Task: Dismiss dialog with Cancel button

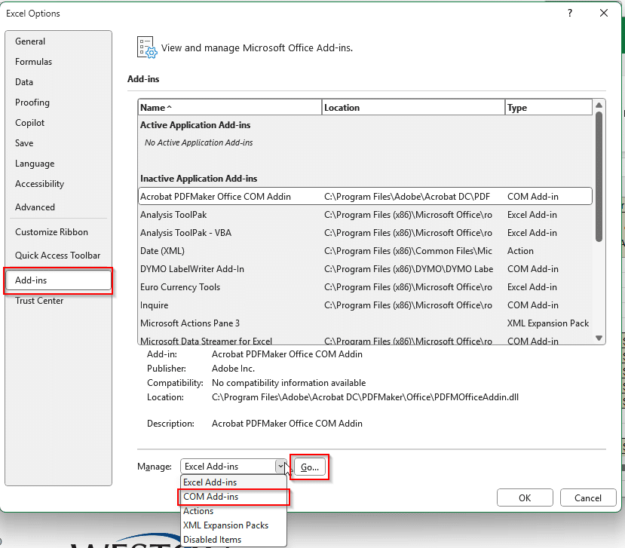Action: [x=588, y=497]
